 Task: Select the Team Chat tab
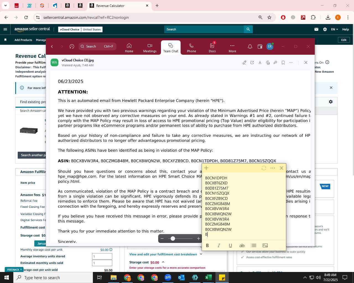click(171, 48)
